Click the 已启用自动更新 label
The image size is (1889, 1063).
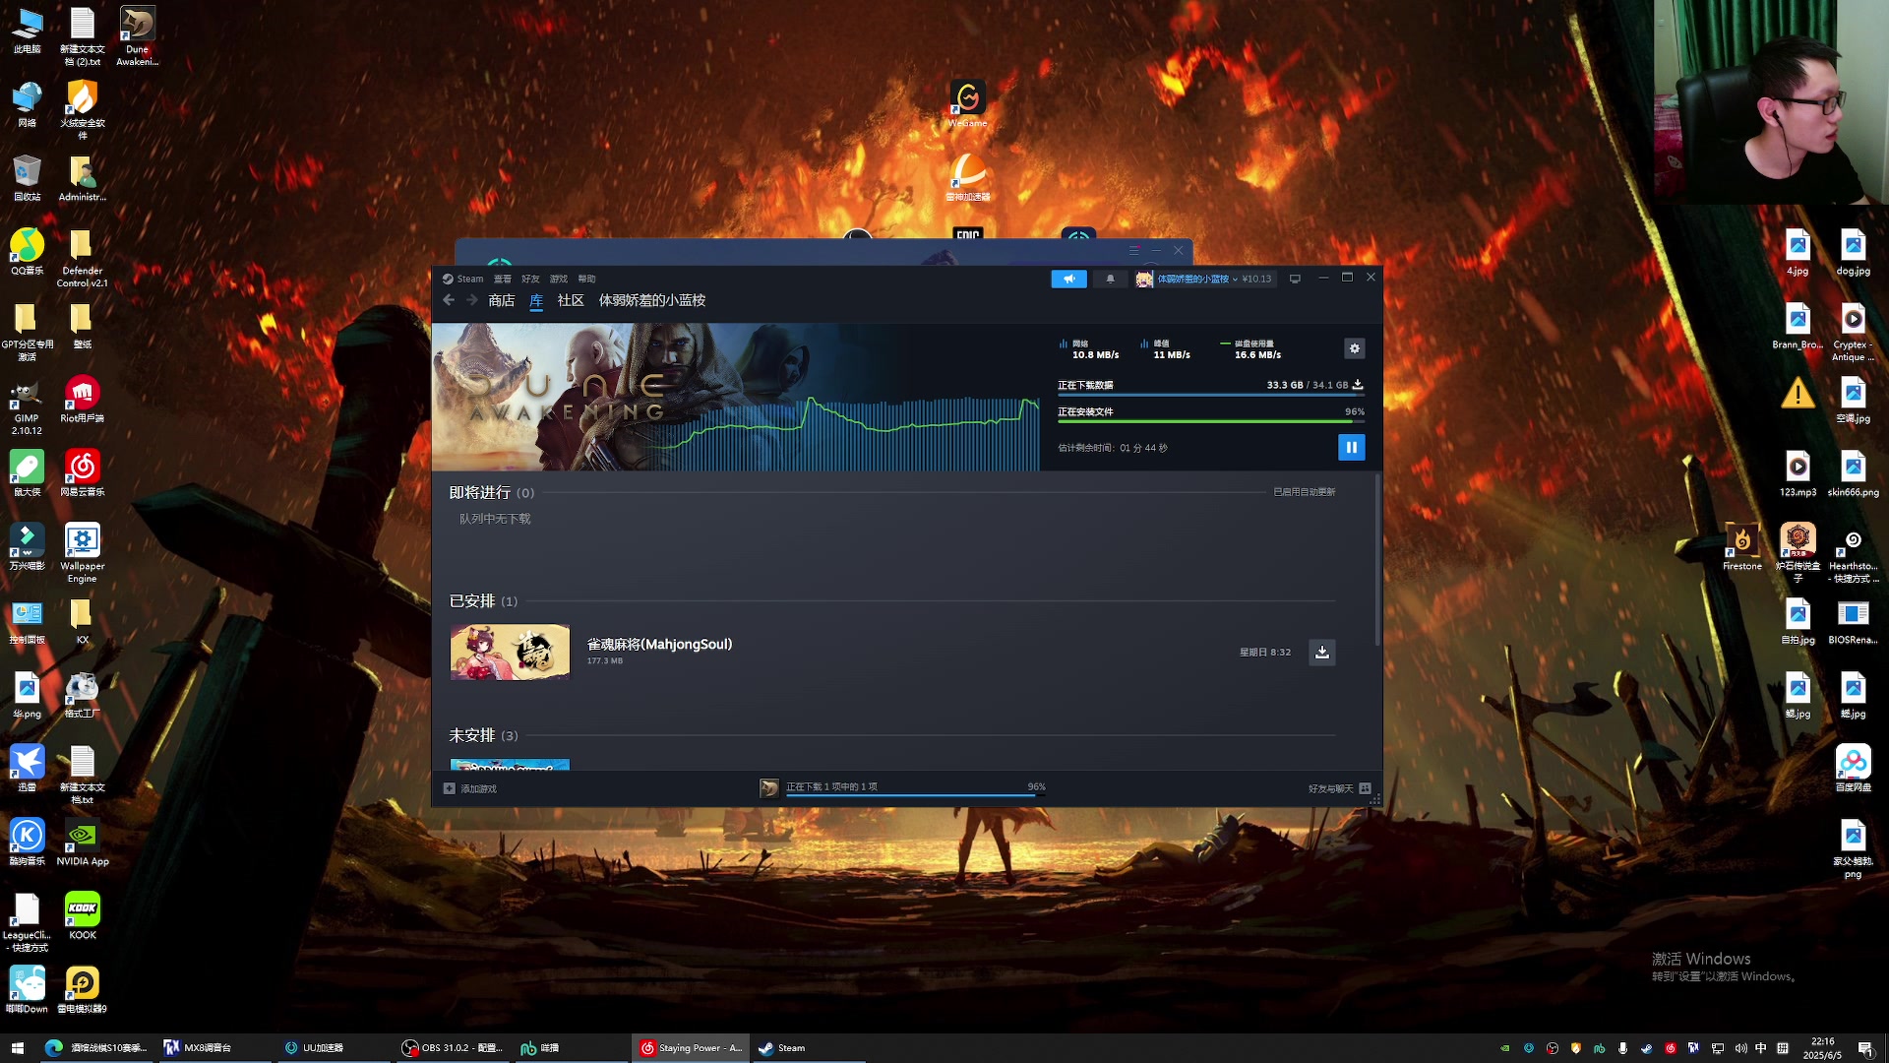(x=1304, y=492)
